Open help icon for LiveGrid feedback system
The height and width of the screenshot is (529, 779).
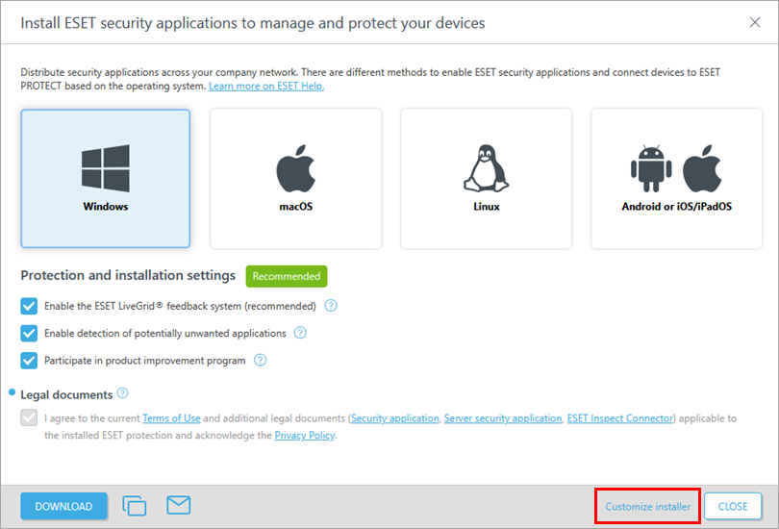pyautogui.click(x=331, y=306)
